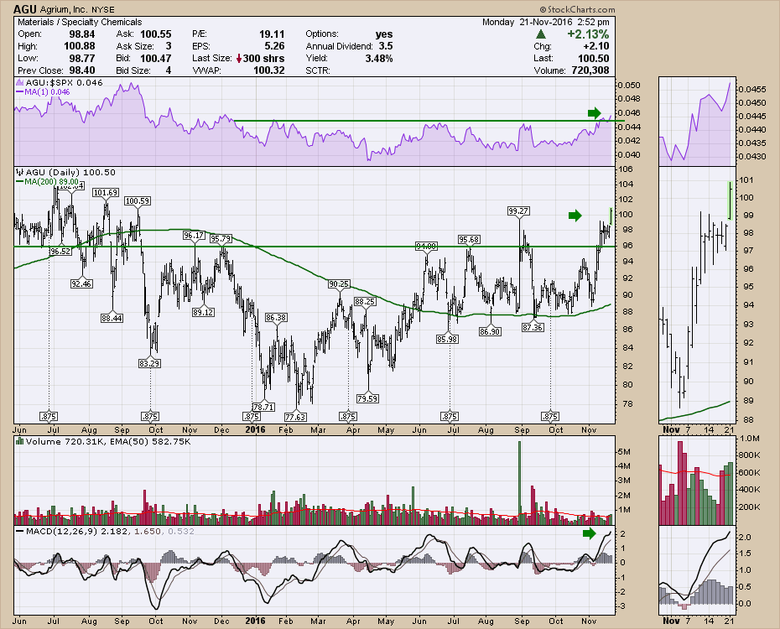
Task: Click the AGU ticker symbol in the header
Action: point(23,8)
